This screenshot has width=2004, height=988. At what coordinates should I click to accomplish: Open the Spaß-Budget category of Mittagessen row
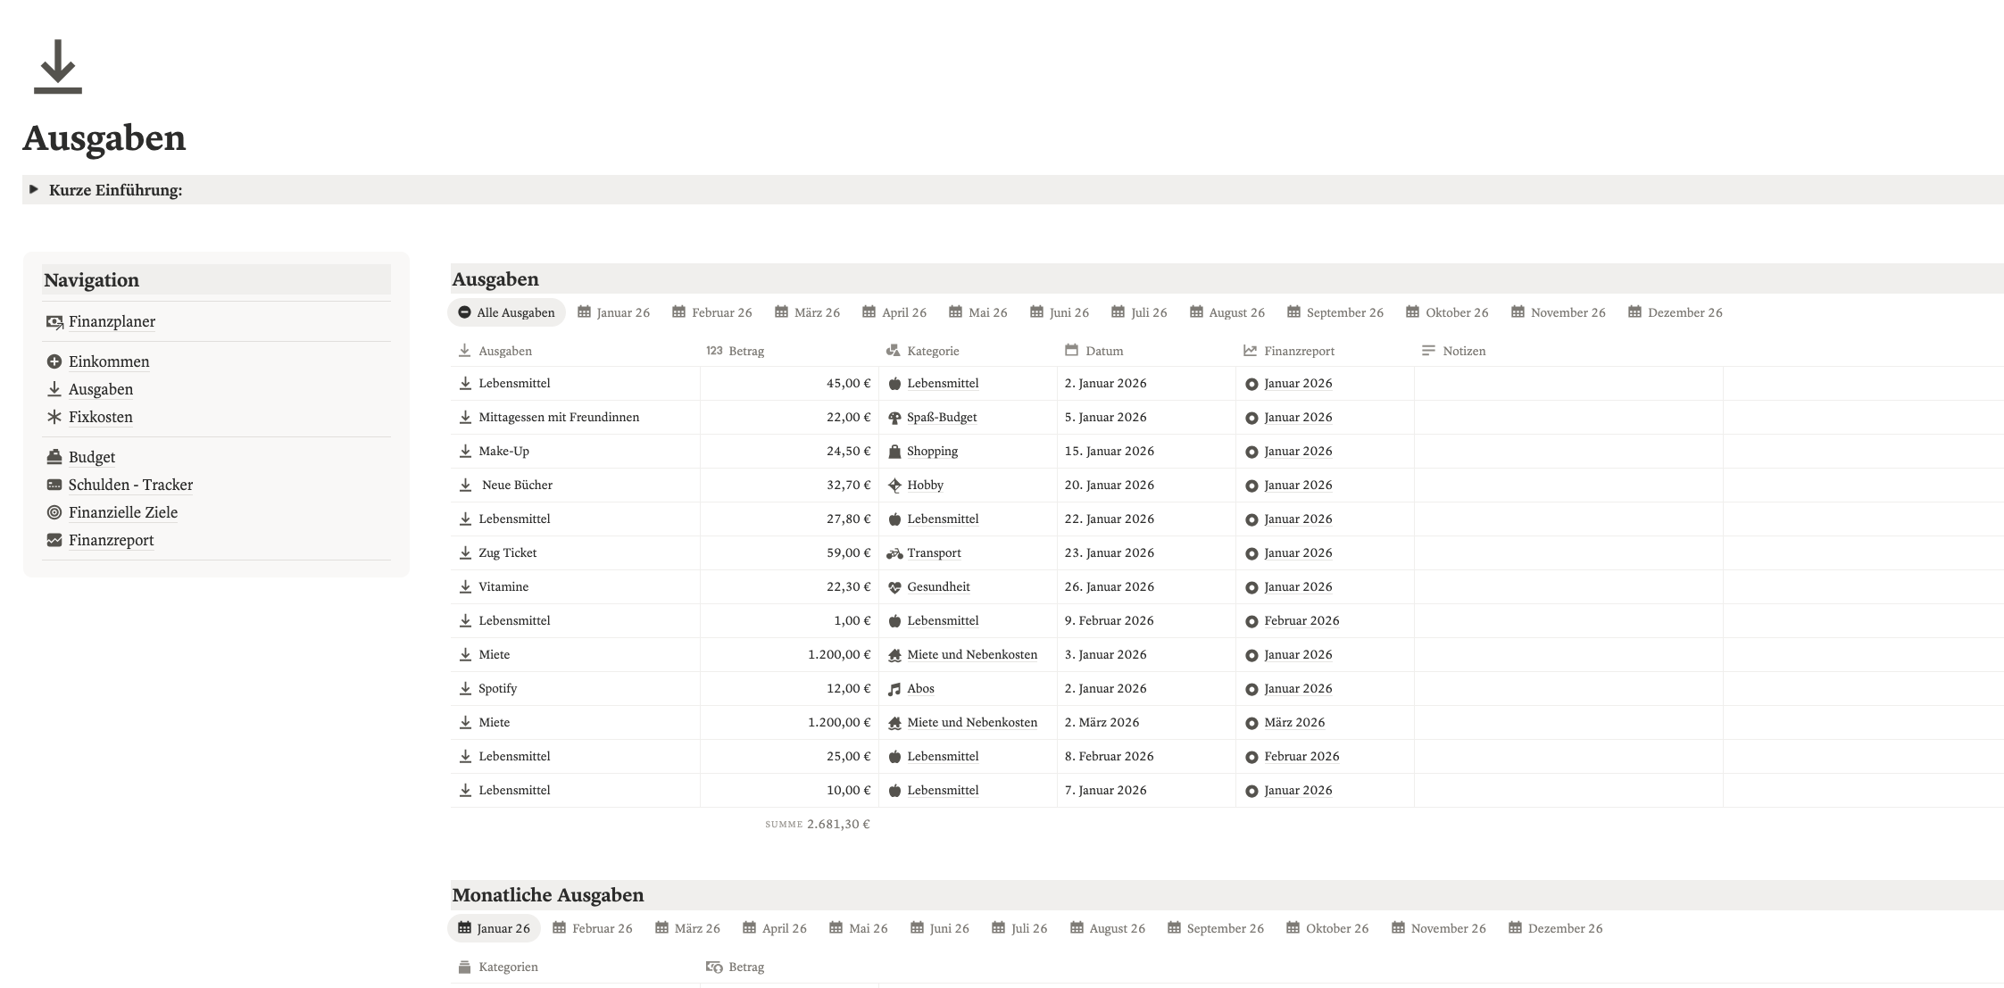pyautogui.click(x=941, y=417)
